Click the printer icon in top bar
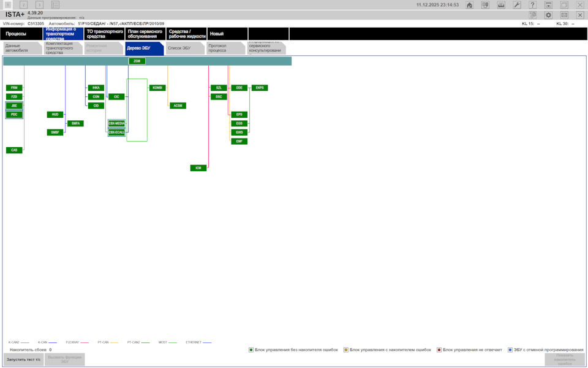Viewport: 588px width, 368px height. click(x=501, y=5)
